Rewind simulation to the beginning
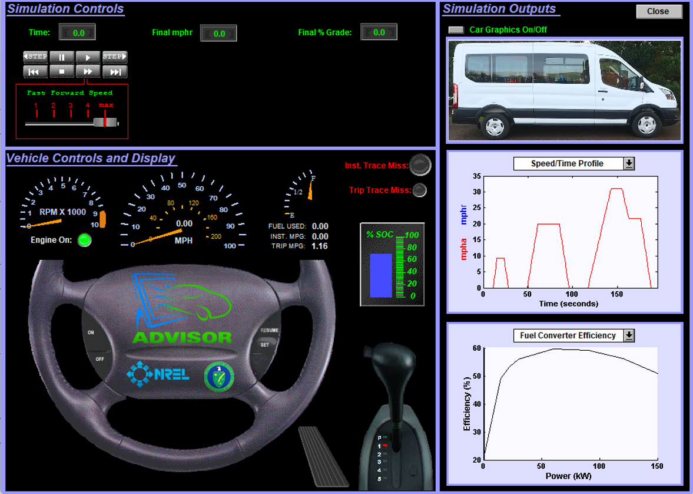This screenshot has width=693, height=494. [35, 72]
